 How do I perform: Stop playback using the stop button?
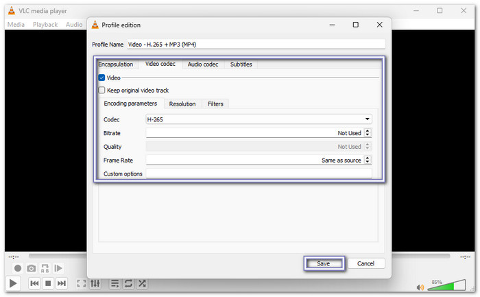tap(48, 283)
